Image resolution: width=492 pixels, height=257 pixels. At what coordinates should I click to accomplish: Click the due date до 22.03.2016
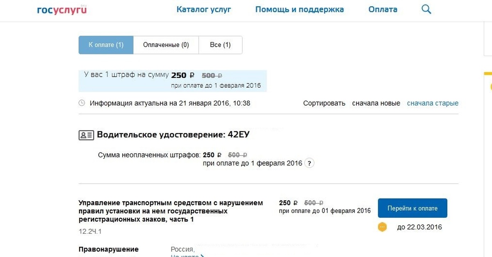(419, 227)
